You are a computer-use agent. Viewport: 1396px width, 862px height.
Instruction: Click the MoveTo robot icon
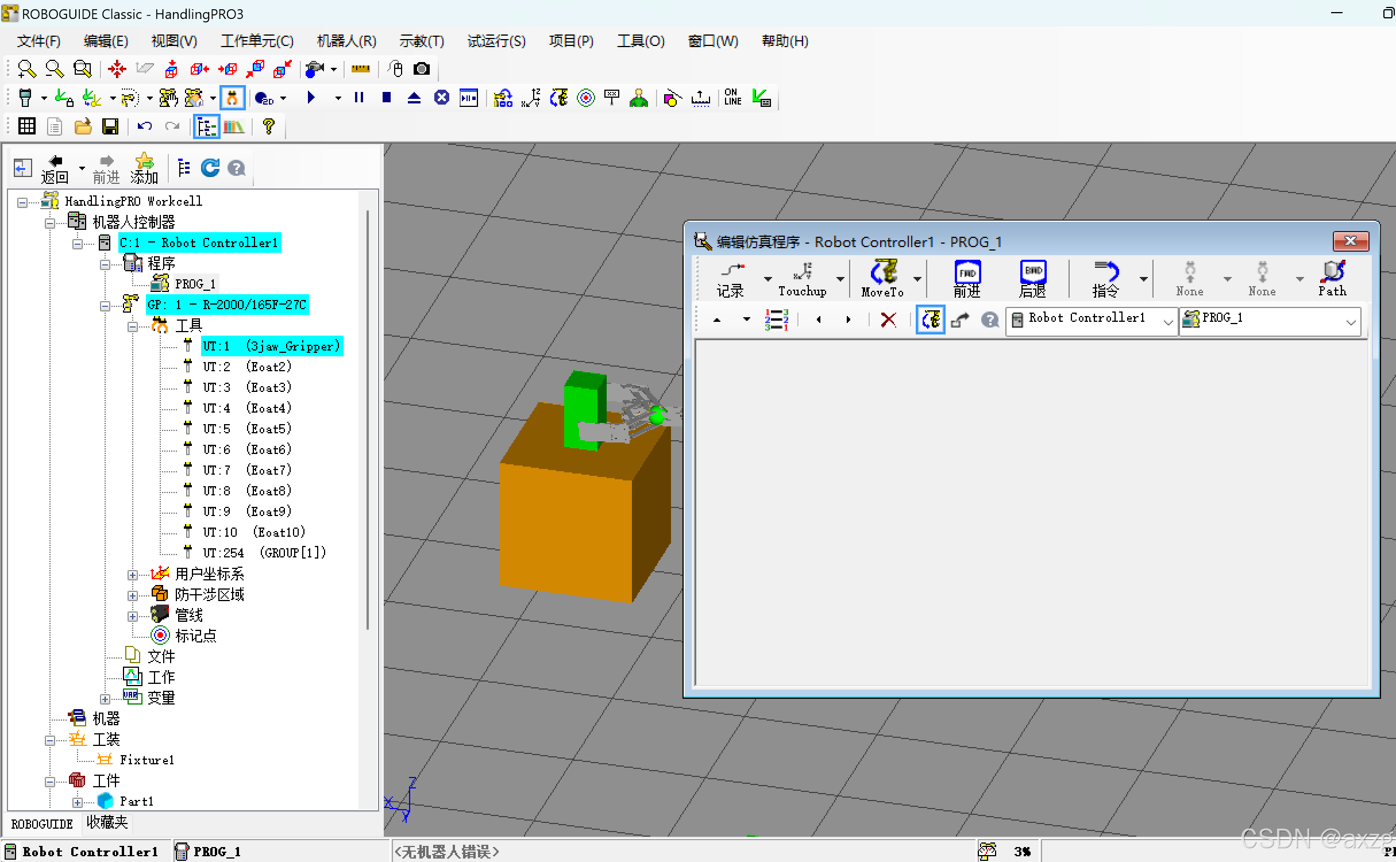(883, 279)
